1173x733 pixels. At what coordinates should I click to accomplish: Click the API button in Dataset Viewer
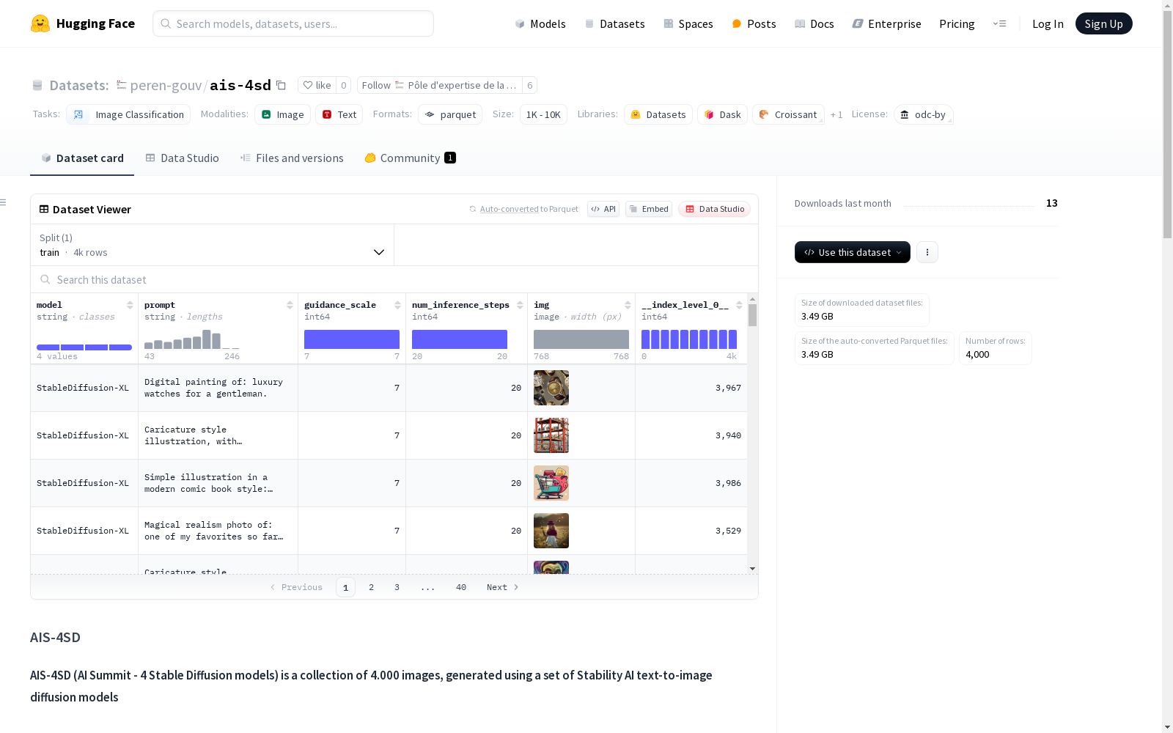(x=603, y=209)
